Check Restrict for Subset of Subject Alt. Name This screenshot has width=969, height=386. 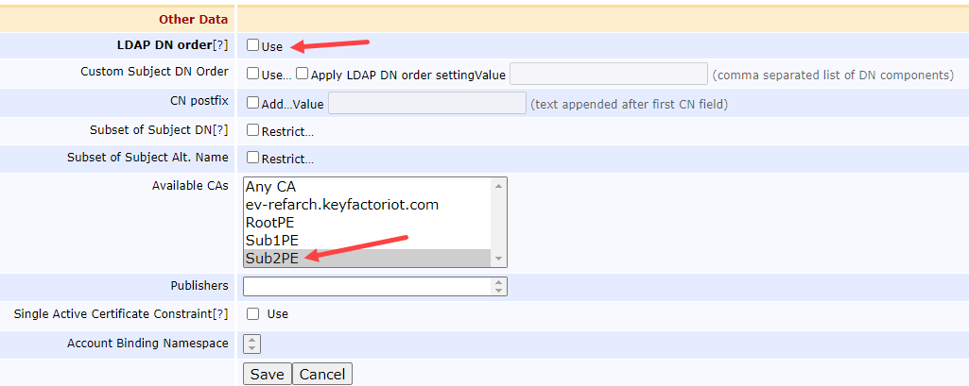pos(252,158)
